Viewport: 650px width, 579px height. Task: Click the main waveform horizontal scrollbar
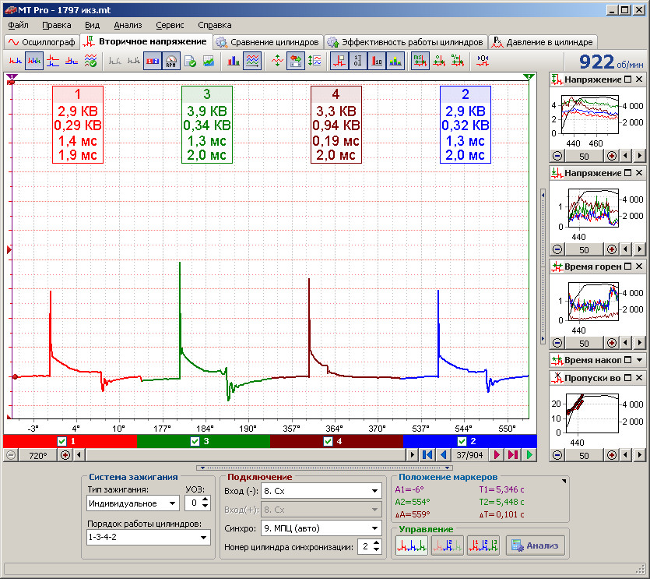[245, 455]
